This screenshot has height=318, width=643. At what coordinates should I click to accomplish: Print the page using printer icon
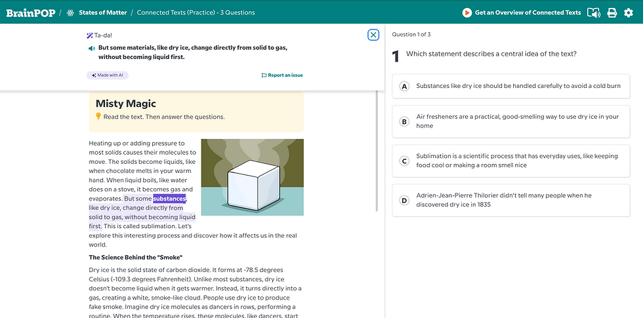click(612, 12)
